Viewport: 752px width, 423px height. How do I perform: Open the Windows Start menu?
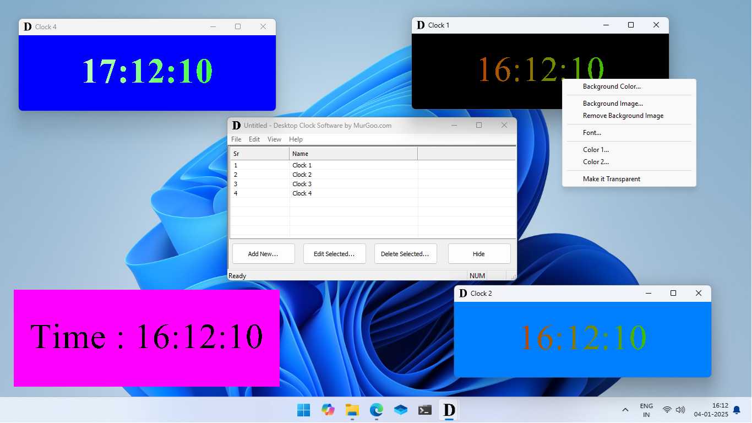coord(303,410)
